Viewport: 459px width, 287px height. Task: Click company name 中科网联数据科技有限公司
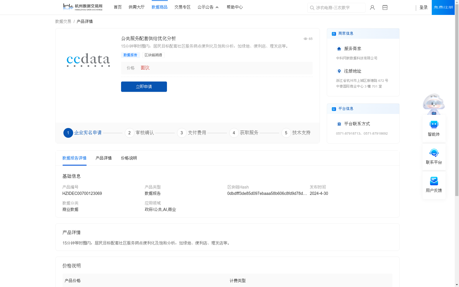point(357,58)
